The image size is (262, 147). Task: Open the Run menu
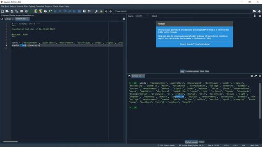point(26,7)
